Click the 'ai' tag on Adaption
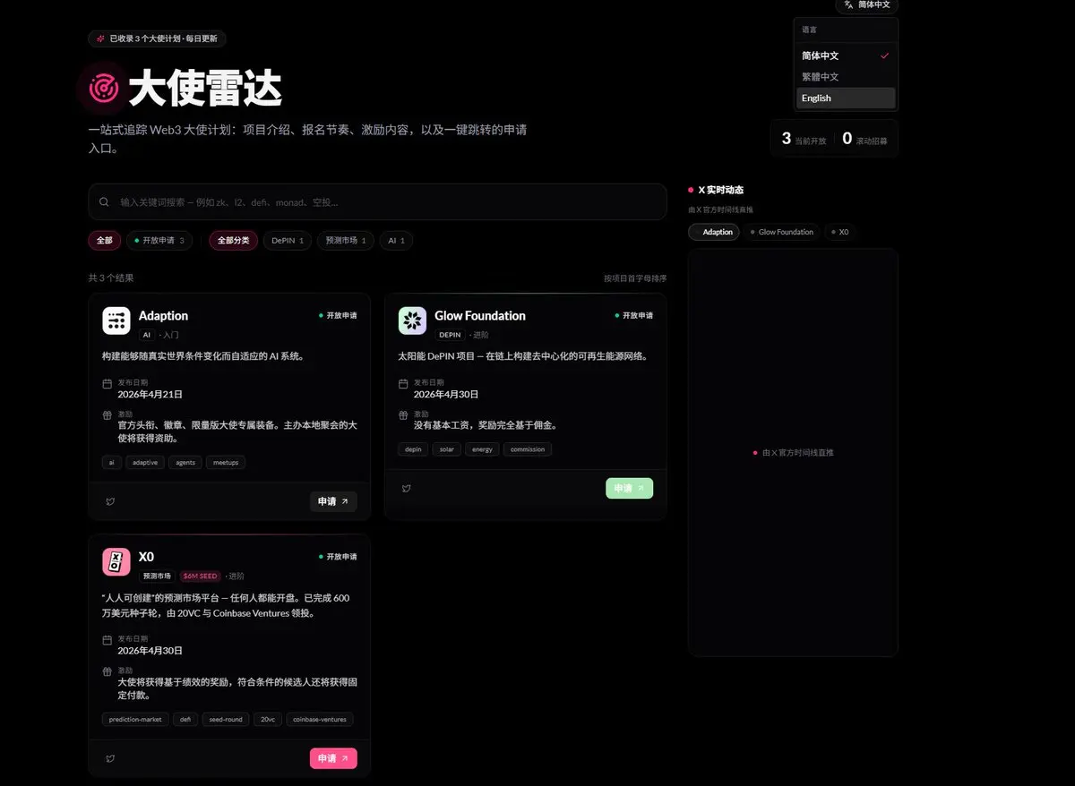Viewport: 1075px width, 786px height. click(x=111, y=463)
